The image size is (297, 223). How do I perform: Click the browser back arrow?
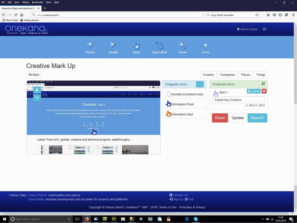(x=4, y=15)
